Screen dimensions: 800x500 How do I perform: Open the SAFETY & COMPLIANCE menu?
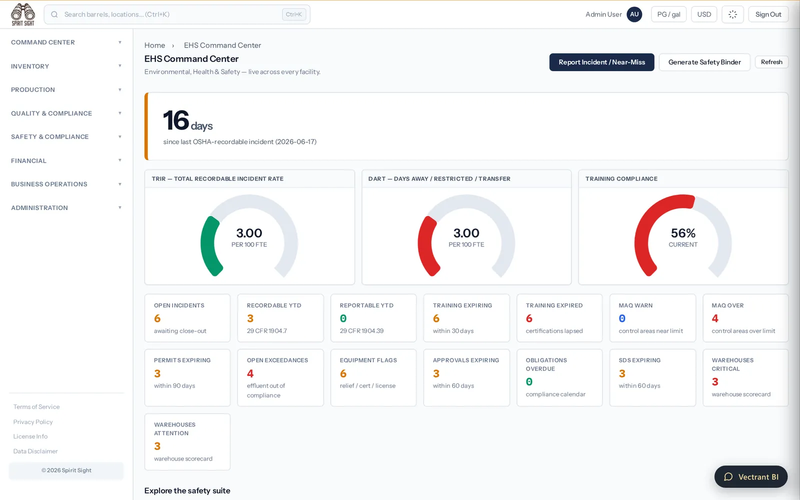(x=66, y=137)
